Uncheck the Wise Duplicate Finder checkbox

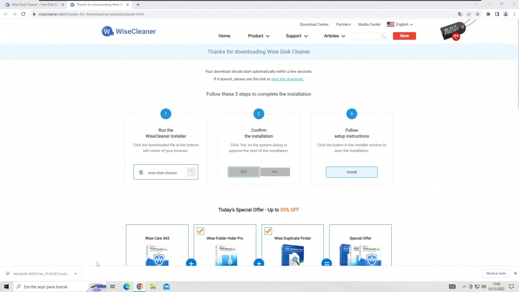click(x=268, y=231)
